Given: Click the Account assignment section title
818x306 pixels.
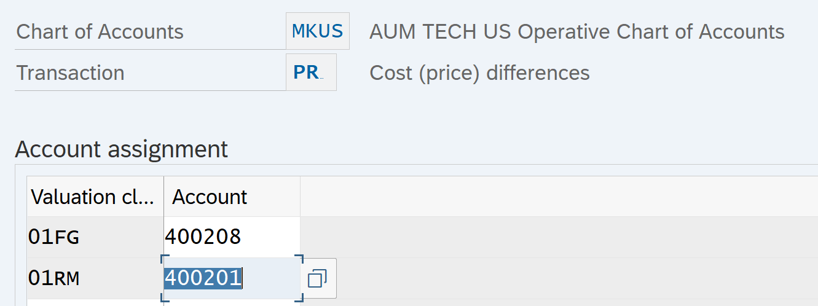Looking at the screenshot, I should pyautogui.click(x=121, y=149).
